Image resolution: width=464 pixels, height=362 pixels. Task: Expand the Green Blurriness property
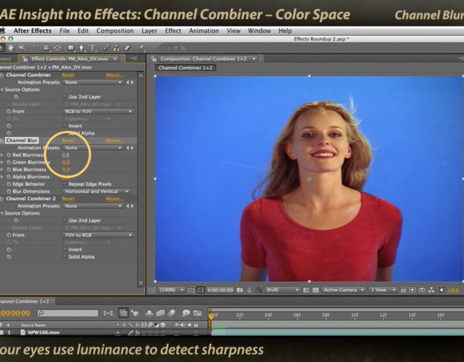click(x=2, y=162)
